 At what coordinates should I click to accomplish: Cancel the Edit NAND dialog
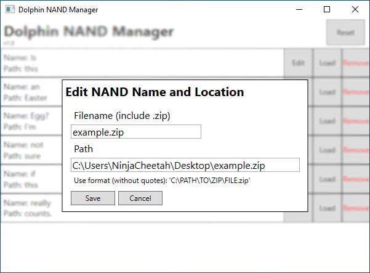point(140,198)
